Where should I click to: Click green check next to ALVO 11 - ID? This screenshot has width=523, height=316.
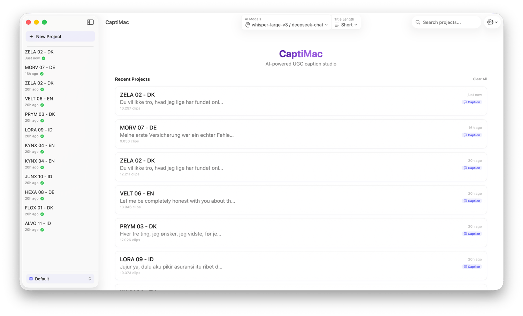[x=42, y=230]
